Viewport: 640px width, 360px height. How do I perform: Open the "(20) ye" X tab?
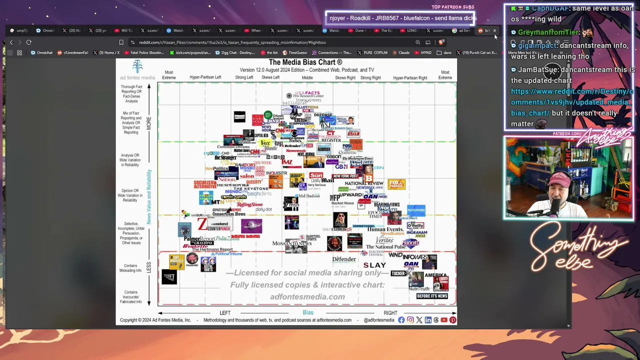tap(97, 30)
